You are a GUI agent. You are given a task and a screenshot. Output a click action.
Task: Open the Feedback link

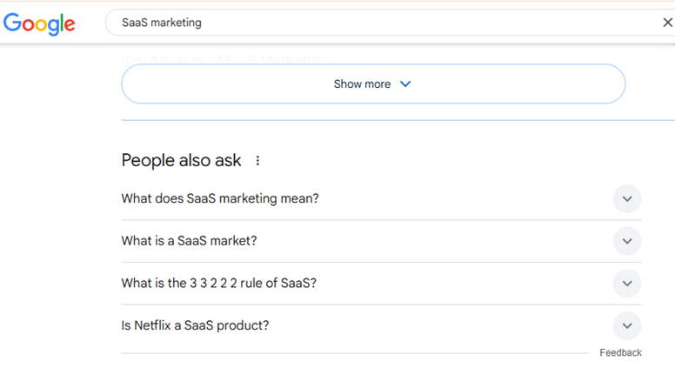point(620,352)
